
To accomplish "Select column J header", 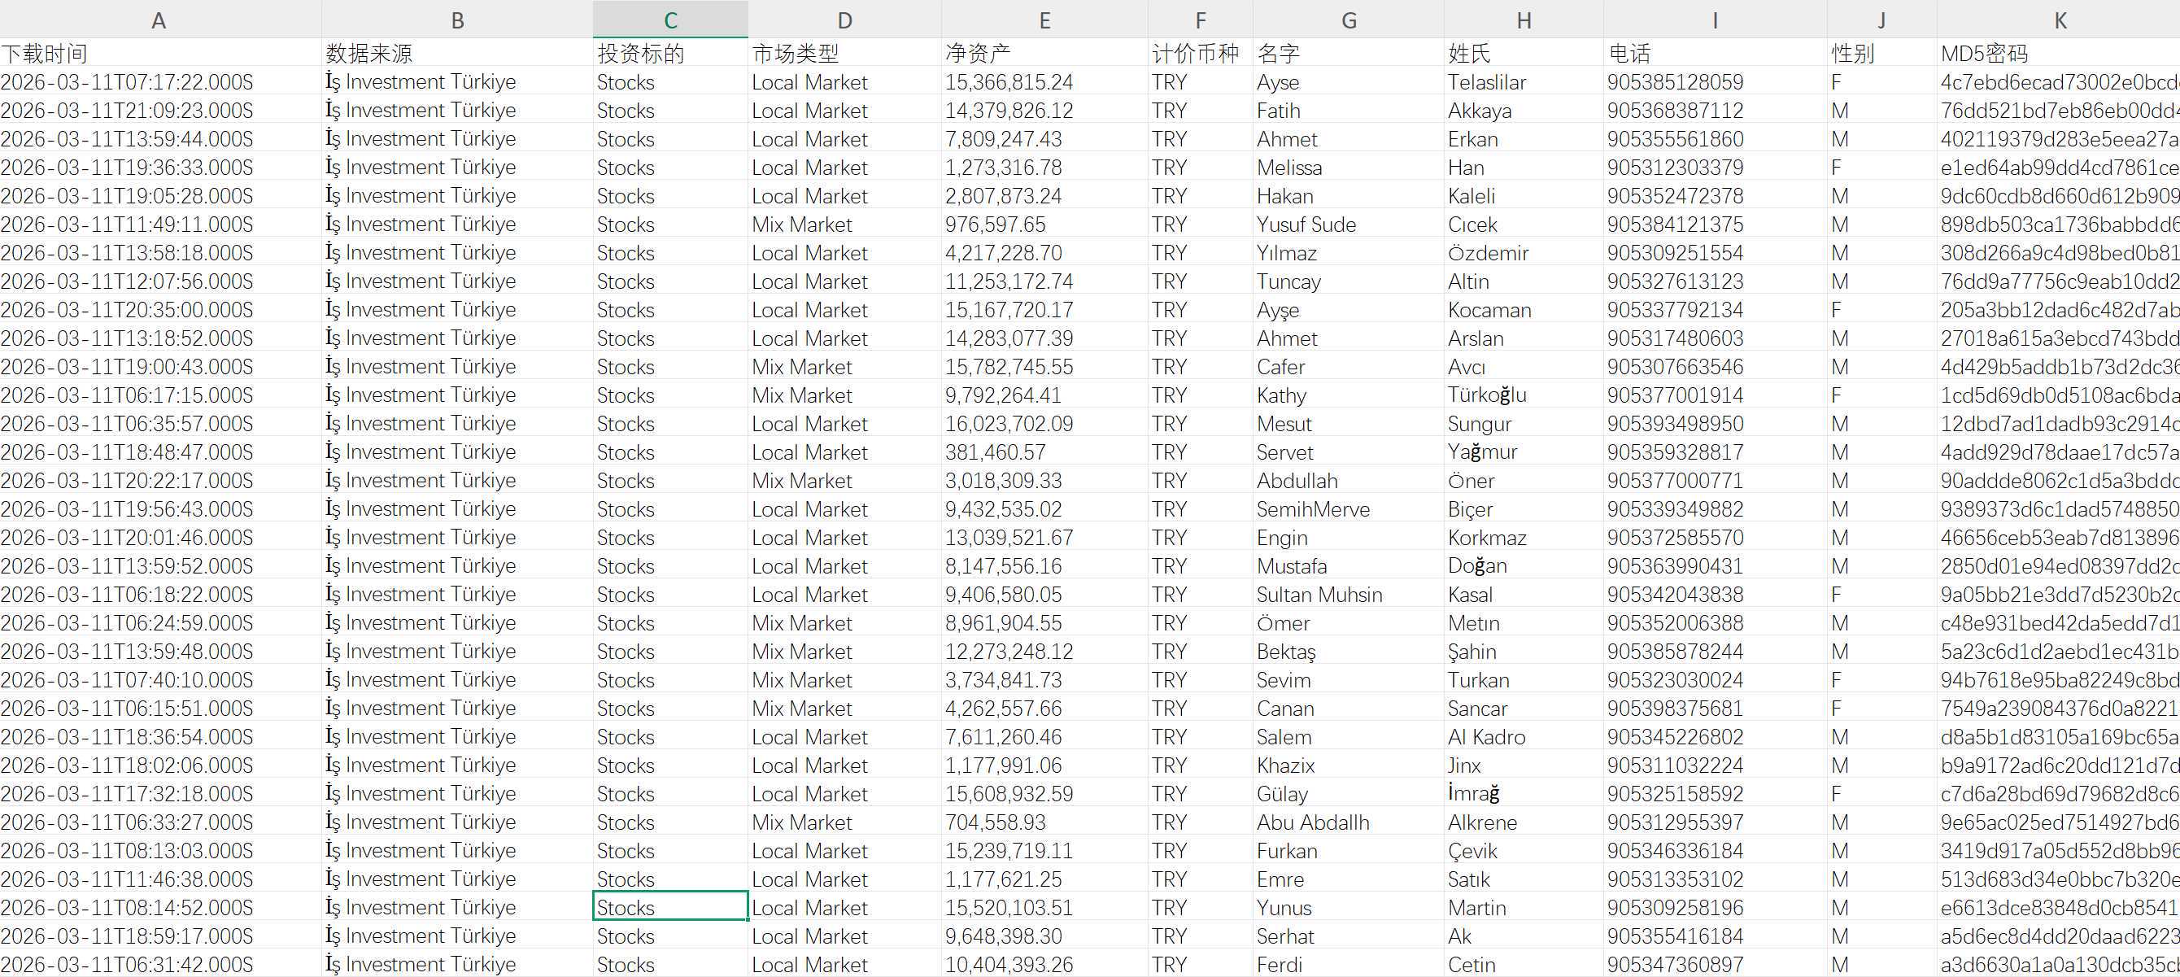I will click(x=1881, y=20).
